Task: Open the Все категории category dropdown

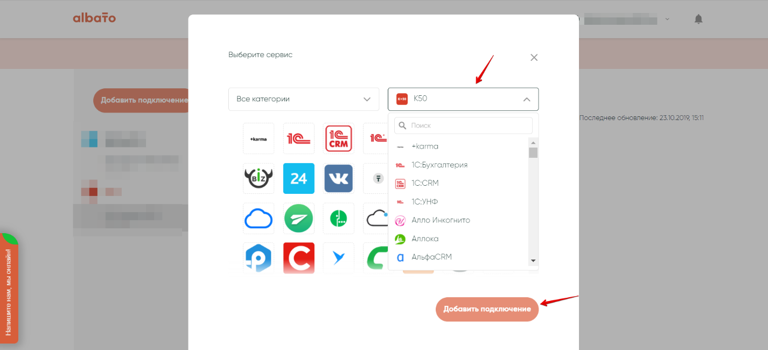Action: pyautogui.click(x=304, y=99)
